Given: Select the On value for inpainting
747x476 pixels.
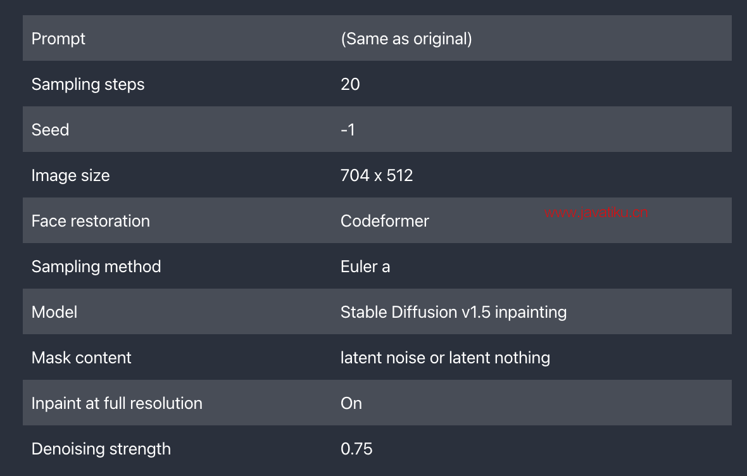Looking at the screenshot, I should point(351,403).
